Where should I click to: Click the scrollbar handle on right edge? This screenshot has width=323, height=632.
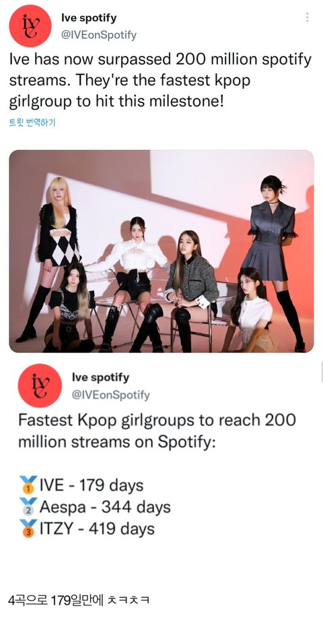point(322,372)
